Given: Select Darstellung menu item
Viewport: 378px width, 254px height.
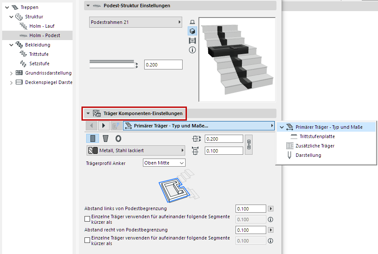Looking at the screenshot, I should pos(326,155).
